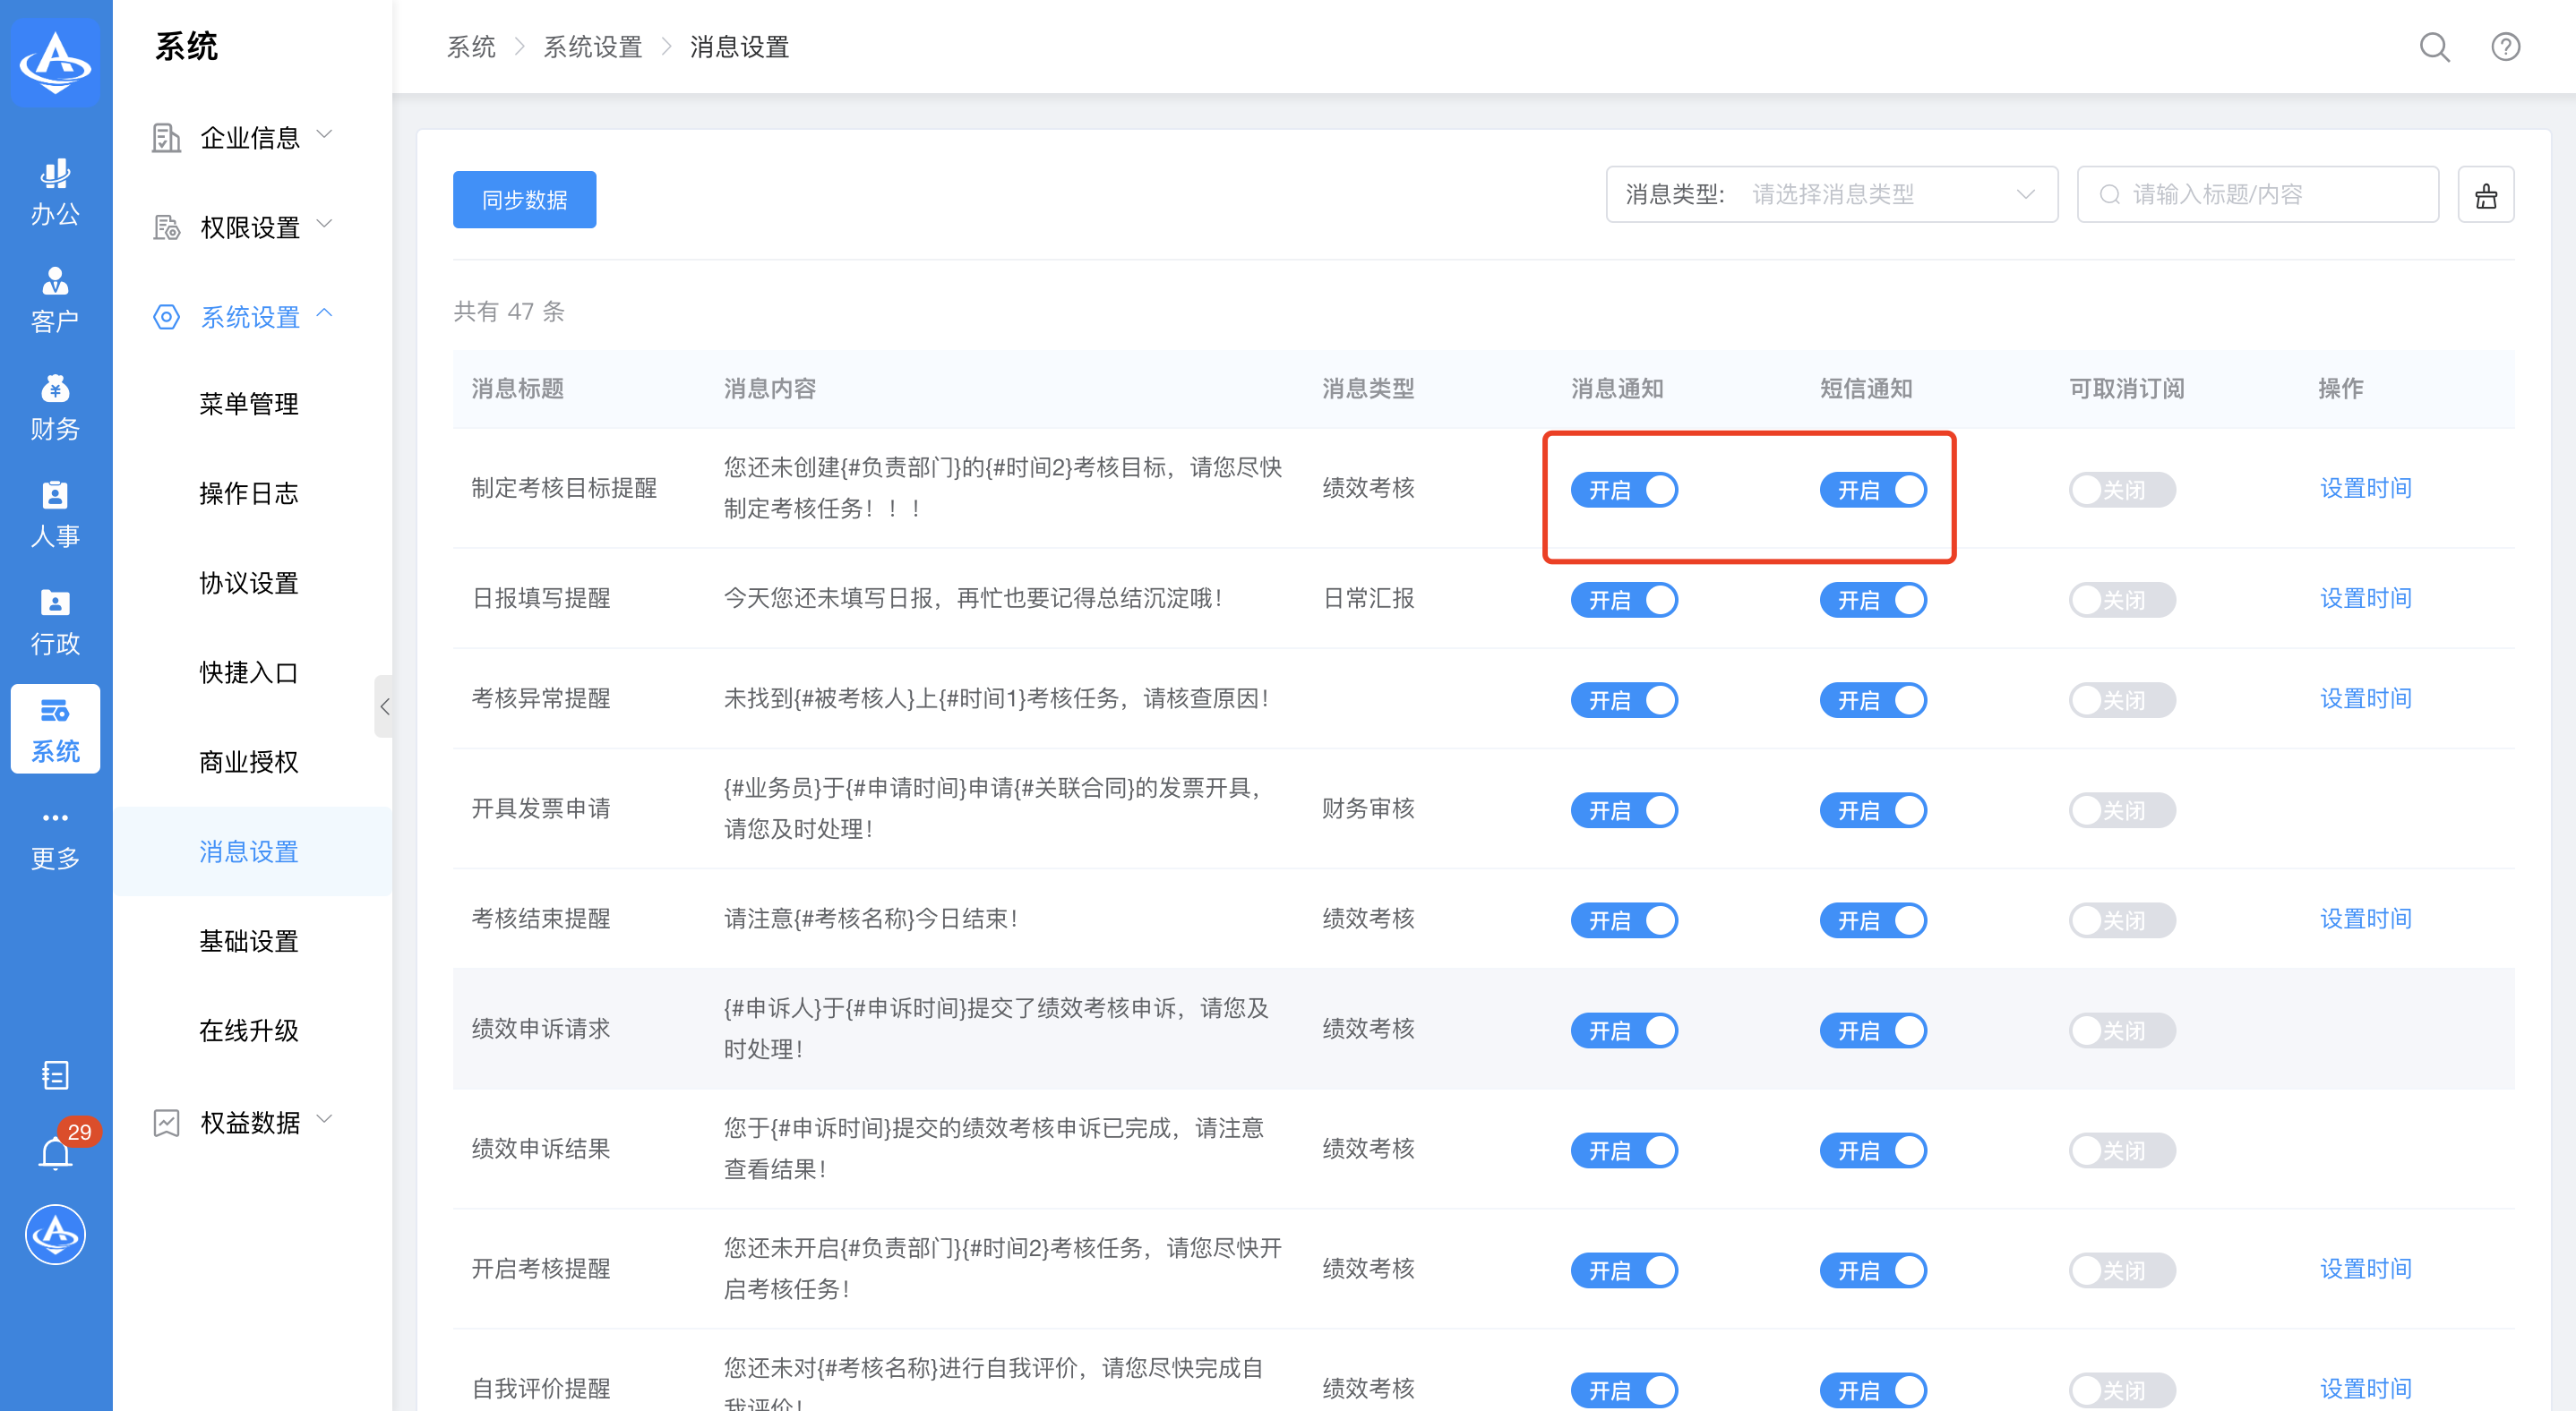
Task: Open the 消息类型 dropdown selector
Action: (1831, 195)
